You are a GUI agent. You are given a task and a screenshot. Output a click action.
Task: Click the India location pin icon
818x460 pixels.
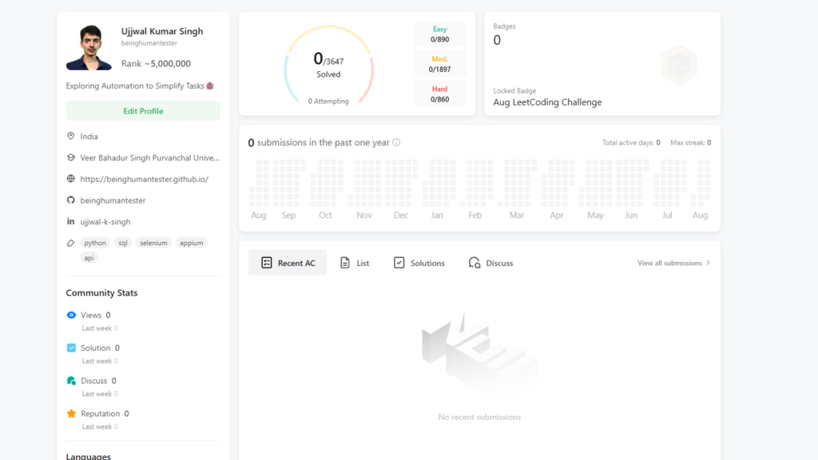coord(71,136)
